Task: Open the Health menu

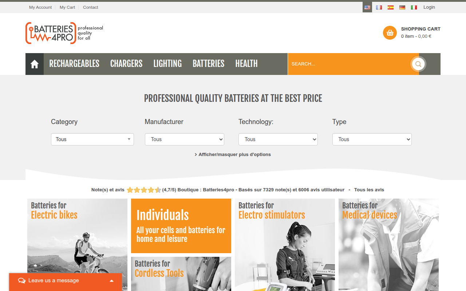Action: pyautogui.click(x=246, y=64)
